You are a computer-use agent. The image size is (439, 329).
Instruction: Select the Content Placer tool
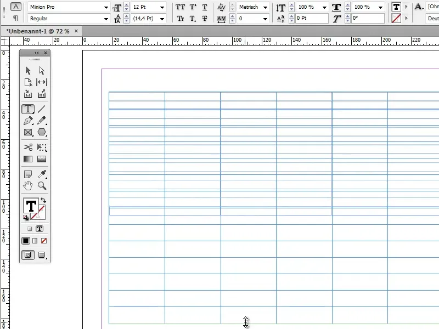tap(42, 94)
